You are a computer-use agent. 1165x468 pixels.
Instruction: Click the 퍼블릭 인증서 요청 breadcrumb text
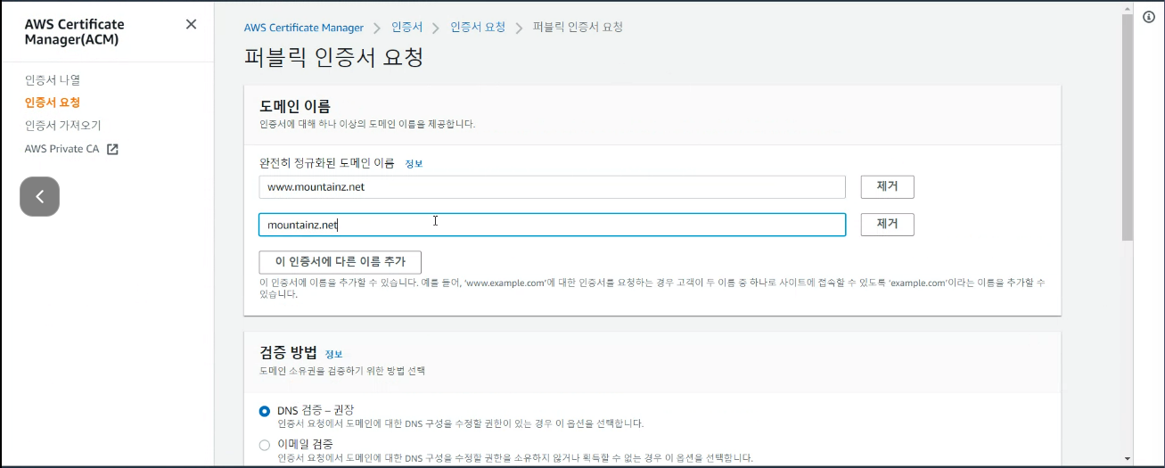click(x=578, y=28)
